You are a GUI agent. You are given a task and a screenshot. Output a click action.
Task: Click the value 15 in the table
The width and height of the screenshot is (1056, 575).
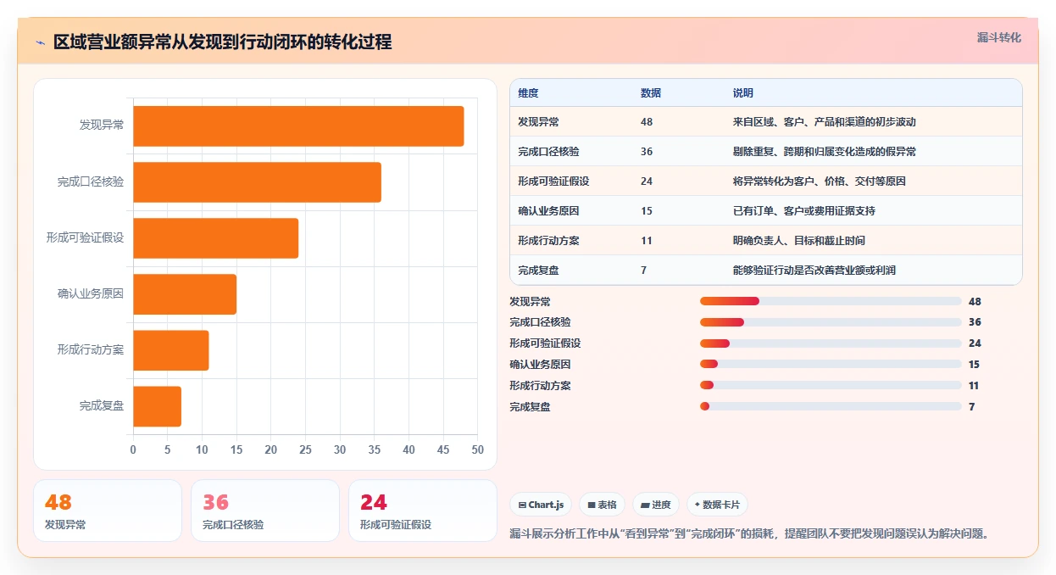(x=647, y=211)
